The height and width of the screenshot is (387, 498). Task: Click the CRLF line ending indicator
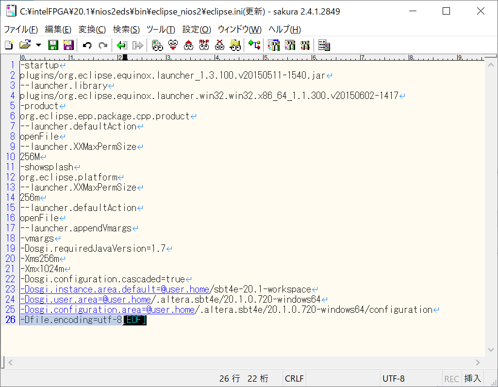294,378
